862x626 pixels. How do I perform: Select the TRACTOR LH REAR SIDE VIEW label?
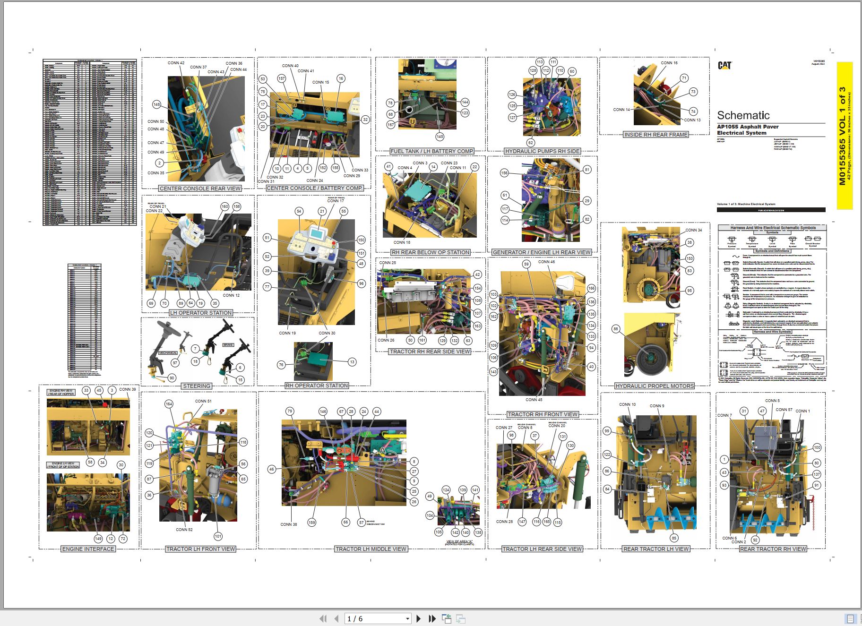(x=542, y=549)
